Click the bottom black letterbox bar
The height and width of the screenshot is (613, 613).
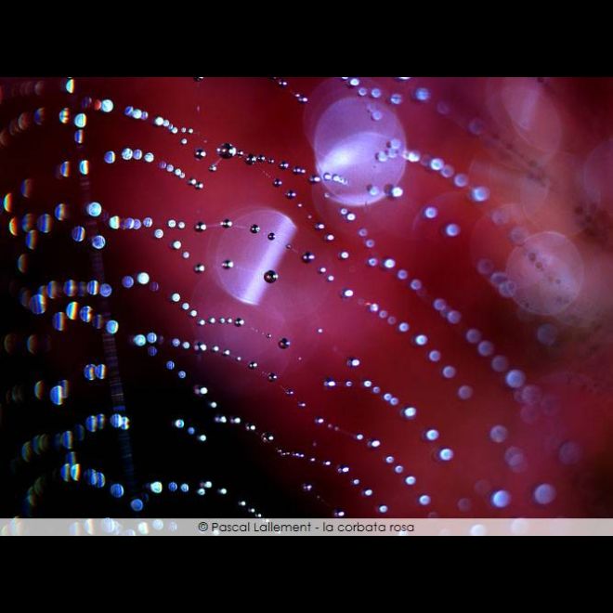point(306,576)
